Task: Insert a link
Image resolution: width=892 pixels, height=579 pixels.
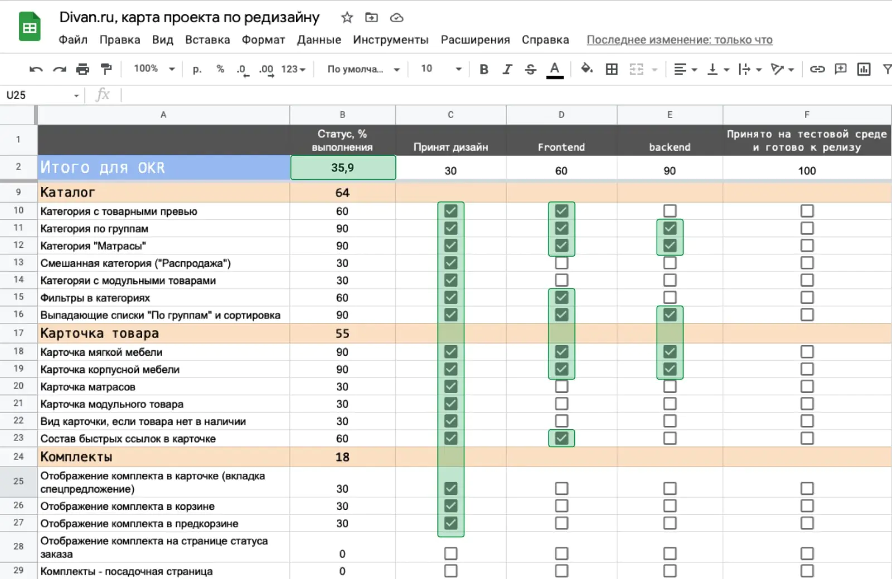Action: point(817,69)
